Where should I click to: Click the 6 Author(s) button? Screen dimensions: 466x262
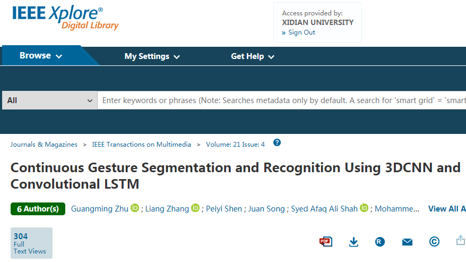point(38,209)
